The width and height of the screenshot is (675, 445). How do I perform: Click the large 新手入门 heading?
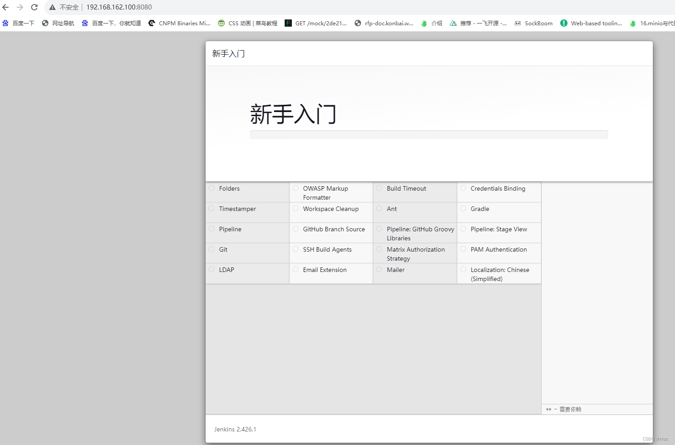tap(293, 114)
